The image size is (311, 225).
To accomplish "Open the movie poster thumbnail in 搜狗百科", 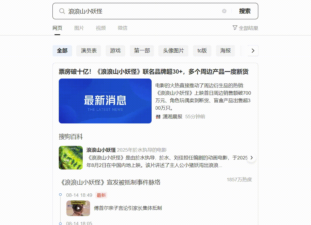I will tap(71, 158).
